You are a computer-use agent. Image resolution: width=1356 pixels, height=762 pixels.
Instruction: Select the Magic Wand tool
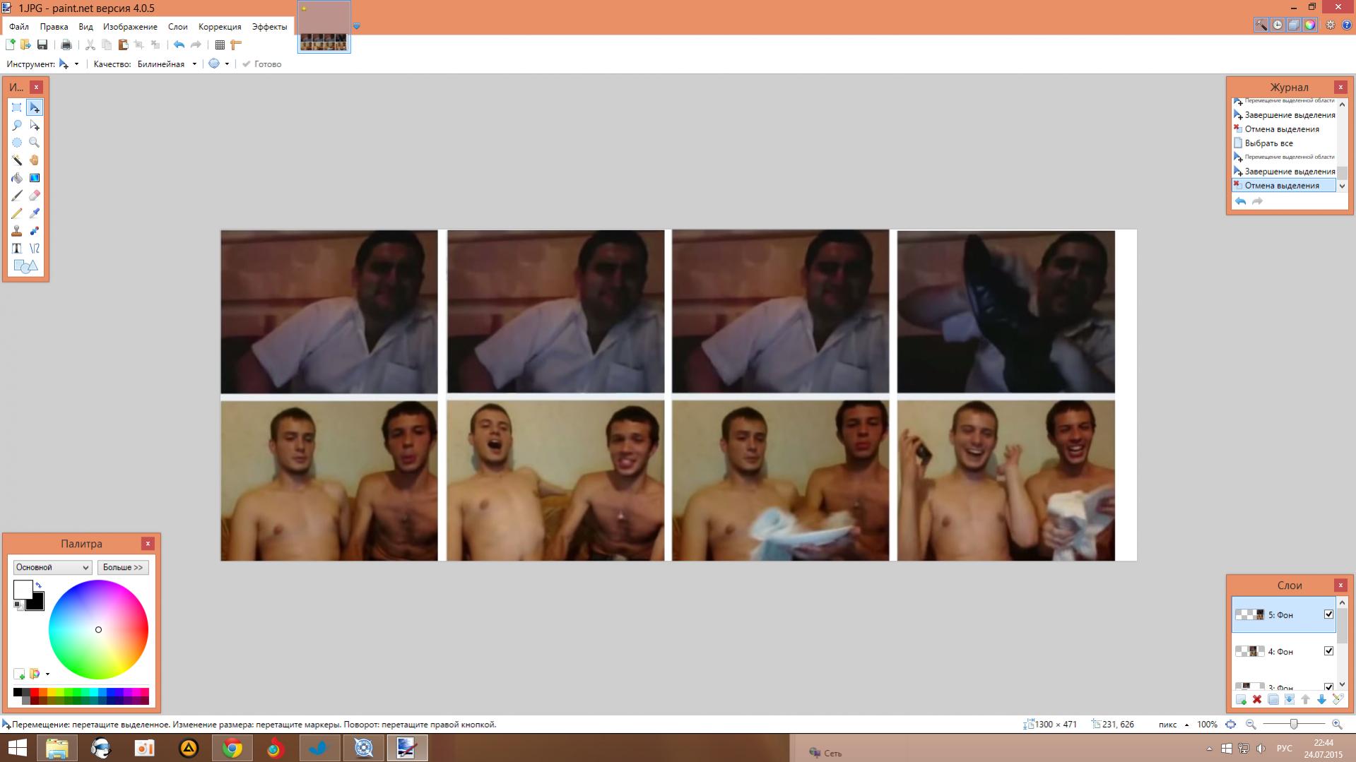[17, 160]
